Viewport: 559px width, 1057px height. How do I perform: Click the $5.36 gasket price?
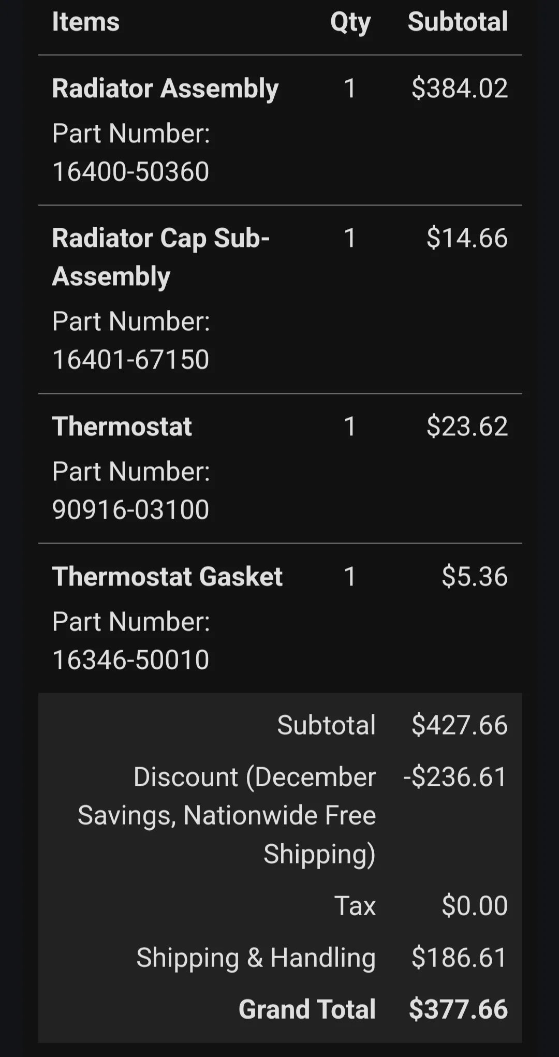(475, 577)
